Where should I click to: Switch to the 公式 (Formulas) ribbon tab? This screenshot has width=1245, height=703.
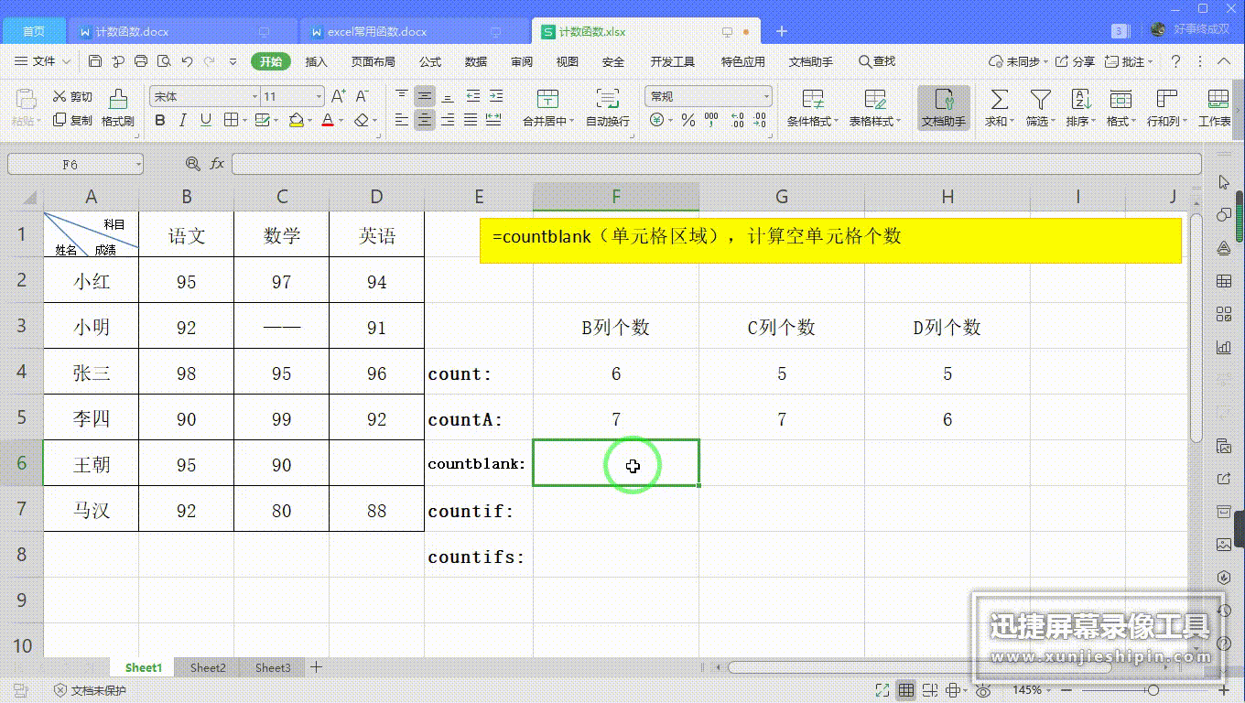[x=430, y=61]
